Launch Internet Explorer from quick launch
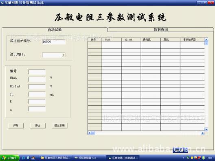This screenshot has height=161, width=215. point(24,158)
